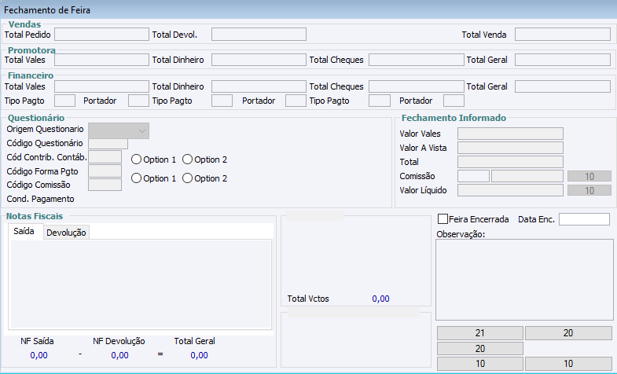
Task: Focus the Financeiro Total Vales field
Action: (101, 86)
